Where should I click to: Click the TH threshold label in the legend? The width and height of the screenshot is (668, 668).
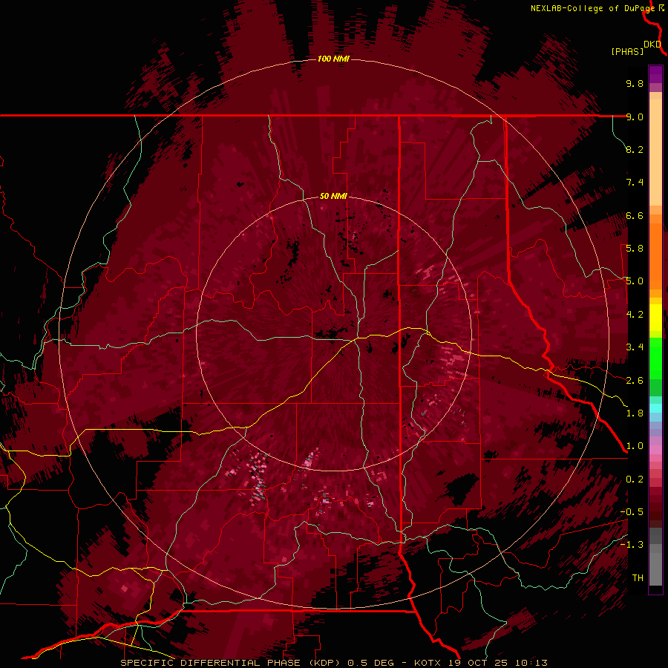(638, 578)
